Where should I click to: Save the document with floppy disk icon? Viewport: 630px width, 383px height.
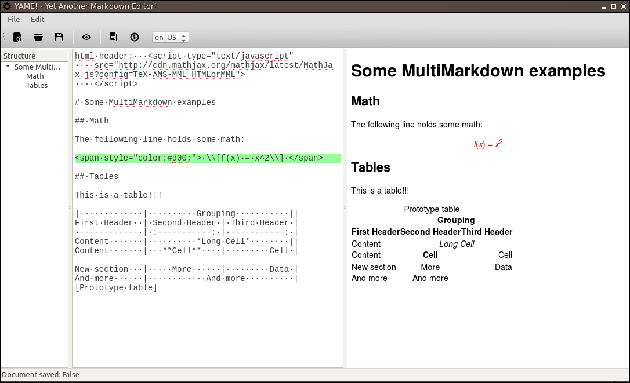coord(59,37)
